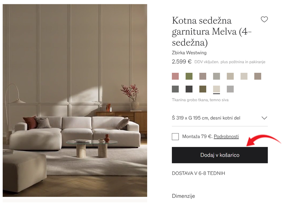Select the taupe swatch at end of first row
This screenshot has width=283, height=204.
click(257, 76)
